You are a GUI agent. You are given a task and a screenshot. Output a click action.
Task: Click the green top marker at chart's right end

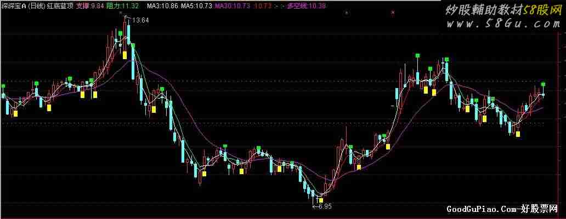coord(544,84)
